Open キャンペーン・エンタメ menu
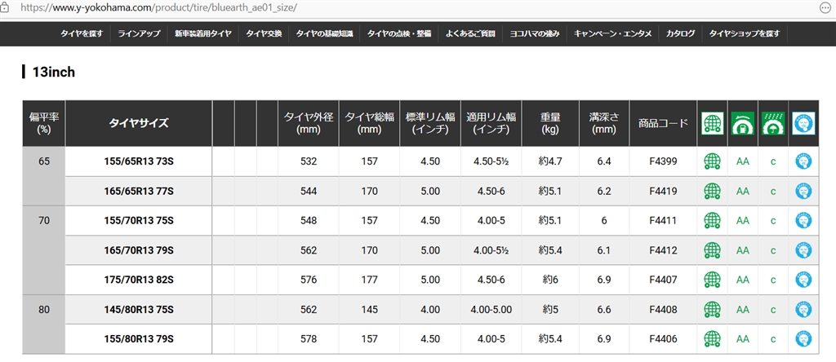Image resolution: width=836 pixels, height=362 pixels. (613, 34)
